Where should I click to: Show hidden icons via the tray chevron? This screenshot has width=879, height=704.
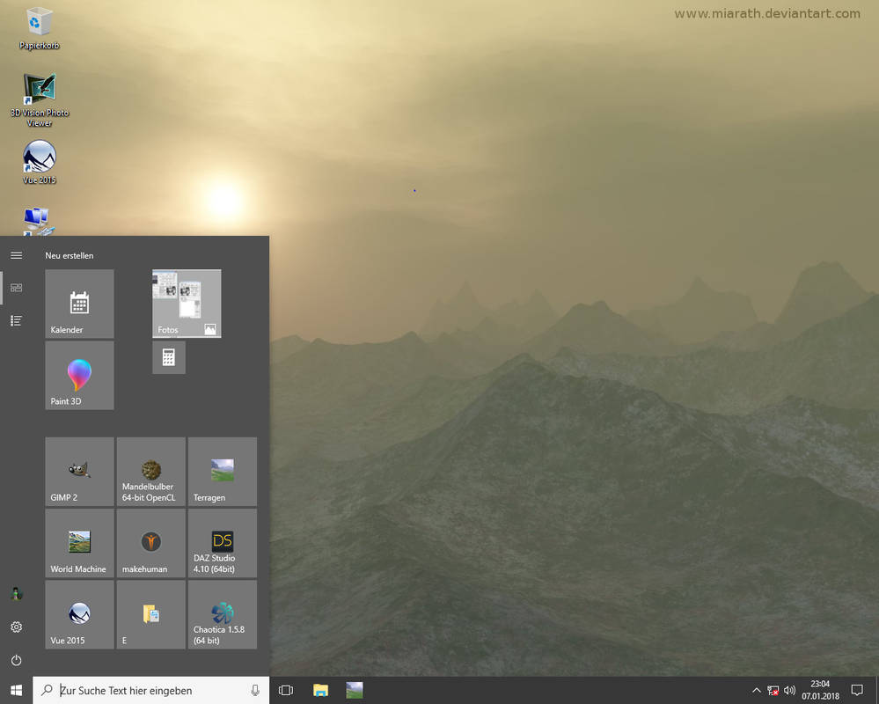(756, 690)
